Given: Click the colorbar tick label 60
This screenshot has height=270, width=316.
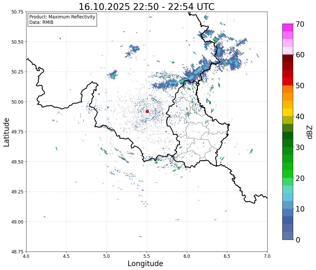Looking at the screenshot, I should tap(300, 55).
